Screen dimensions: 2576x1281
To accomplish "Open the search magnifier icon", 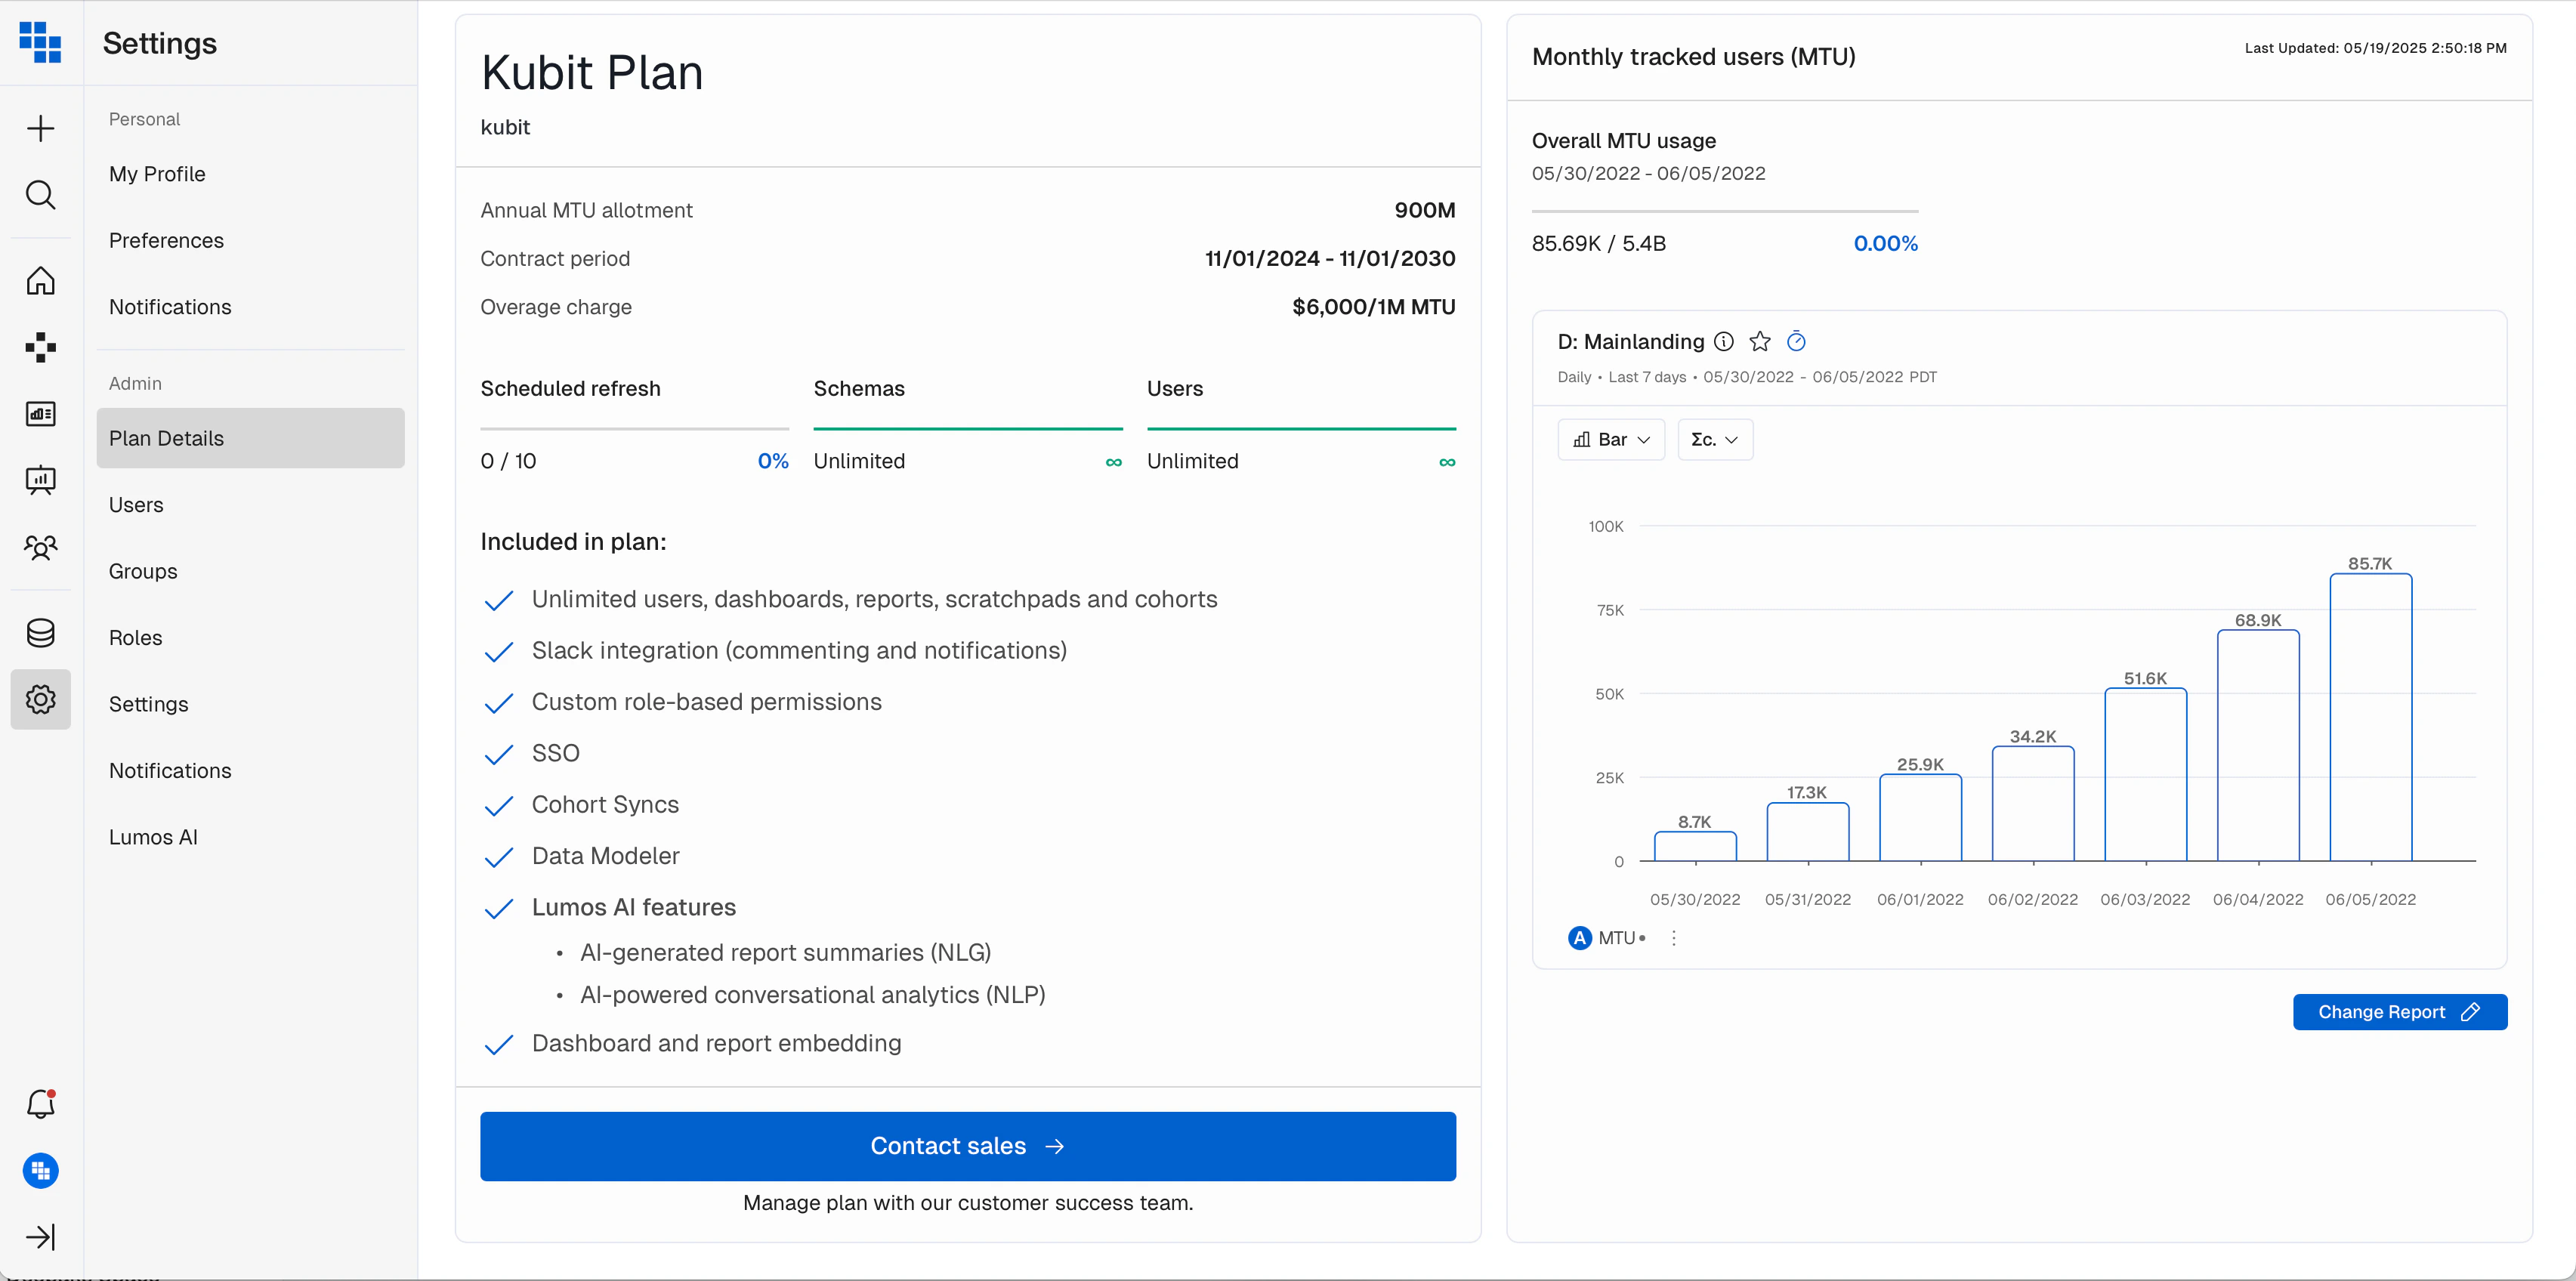I will tap(40, 194).
